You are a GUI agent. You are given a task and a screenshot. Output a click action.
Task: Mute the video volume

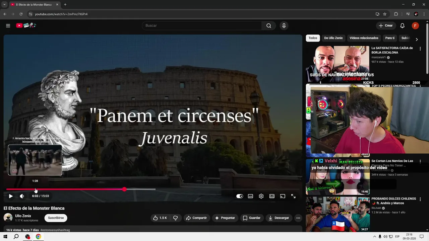click(x=22, y=196)
